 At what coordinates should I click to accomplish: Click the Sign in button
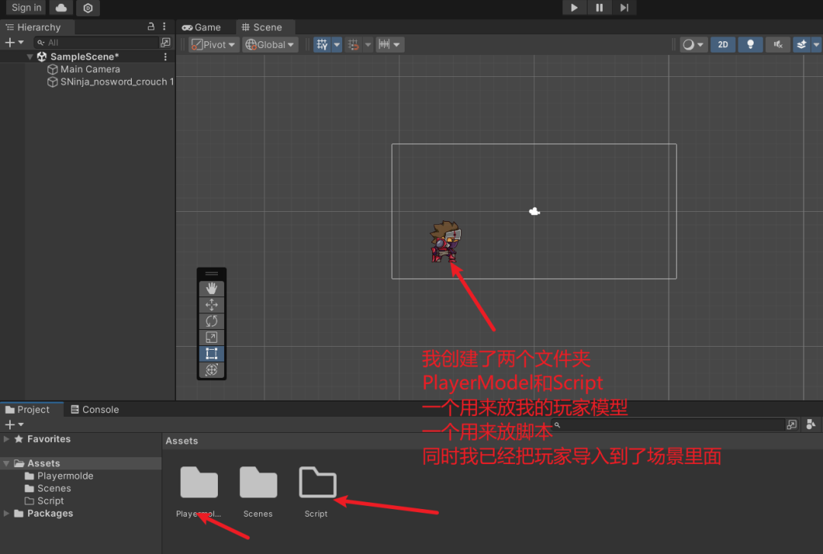point(26,8)
